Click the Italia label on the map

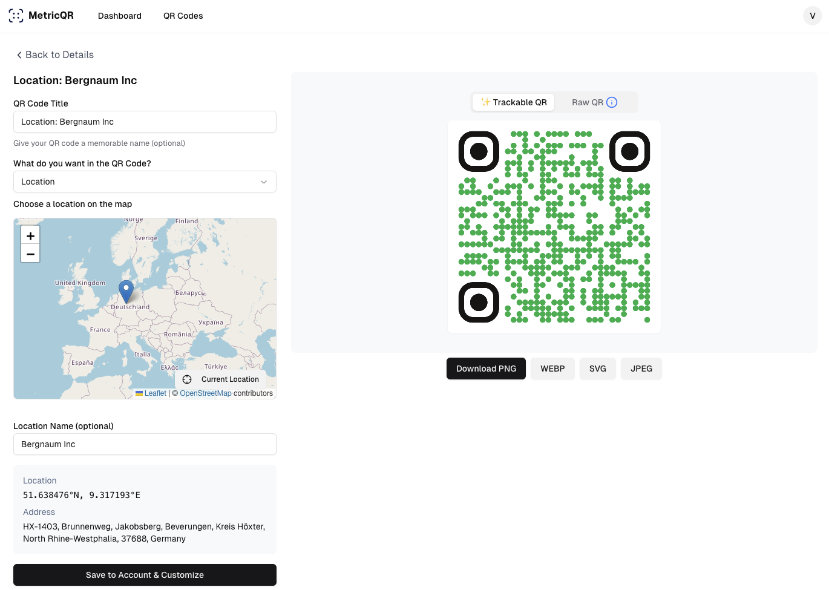pyautogui.click(x=143, y=355)
